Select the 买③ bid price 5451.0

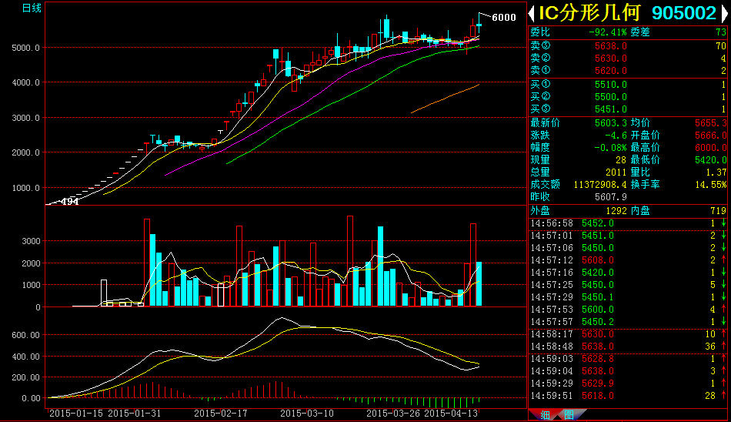(x=611, y=109)
